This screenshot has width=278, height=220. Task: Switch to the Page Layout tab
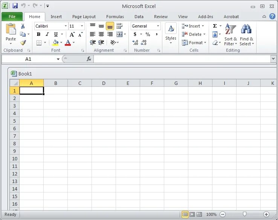[84, 17]
